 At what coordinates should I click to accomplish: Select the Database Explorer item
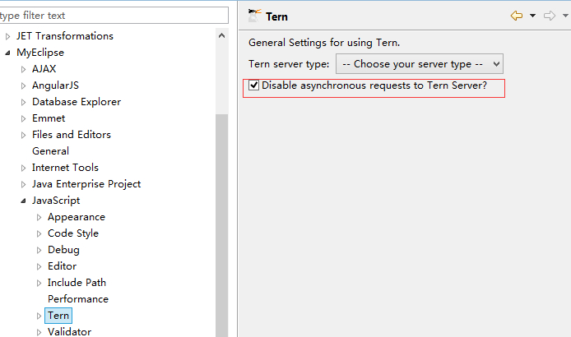(76, 102)
